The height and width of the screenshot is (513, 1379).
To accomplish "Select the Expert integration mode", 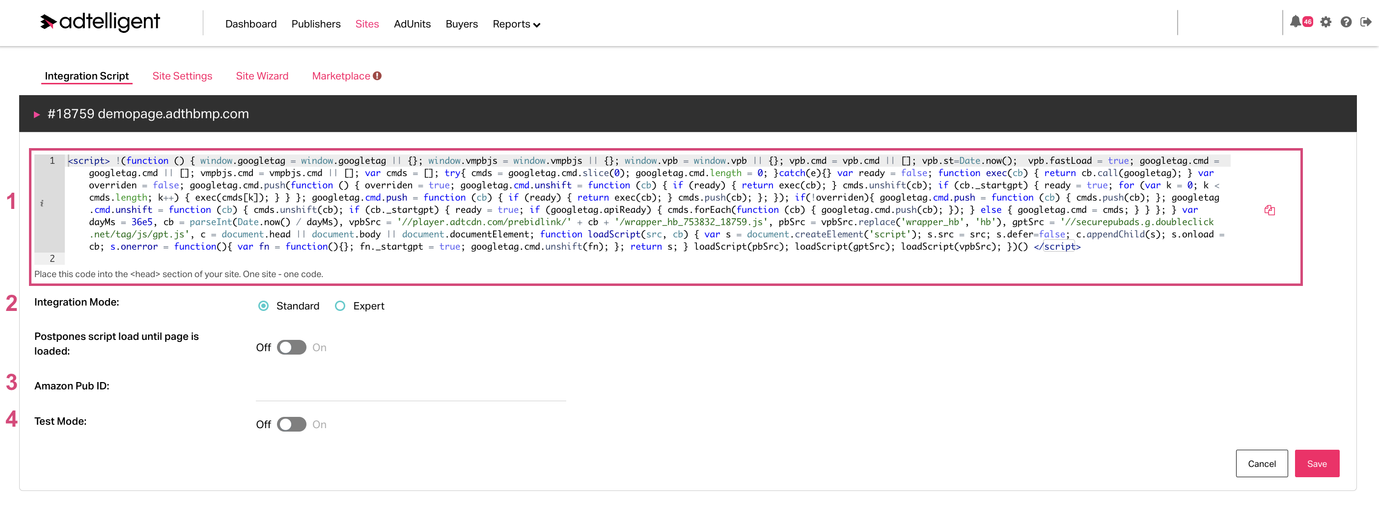I will point(340,306).
